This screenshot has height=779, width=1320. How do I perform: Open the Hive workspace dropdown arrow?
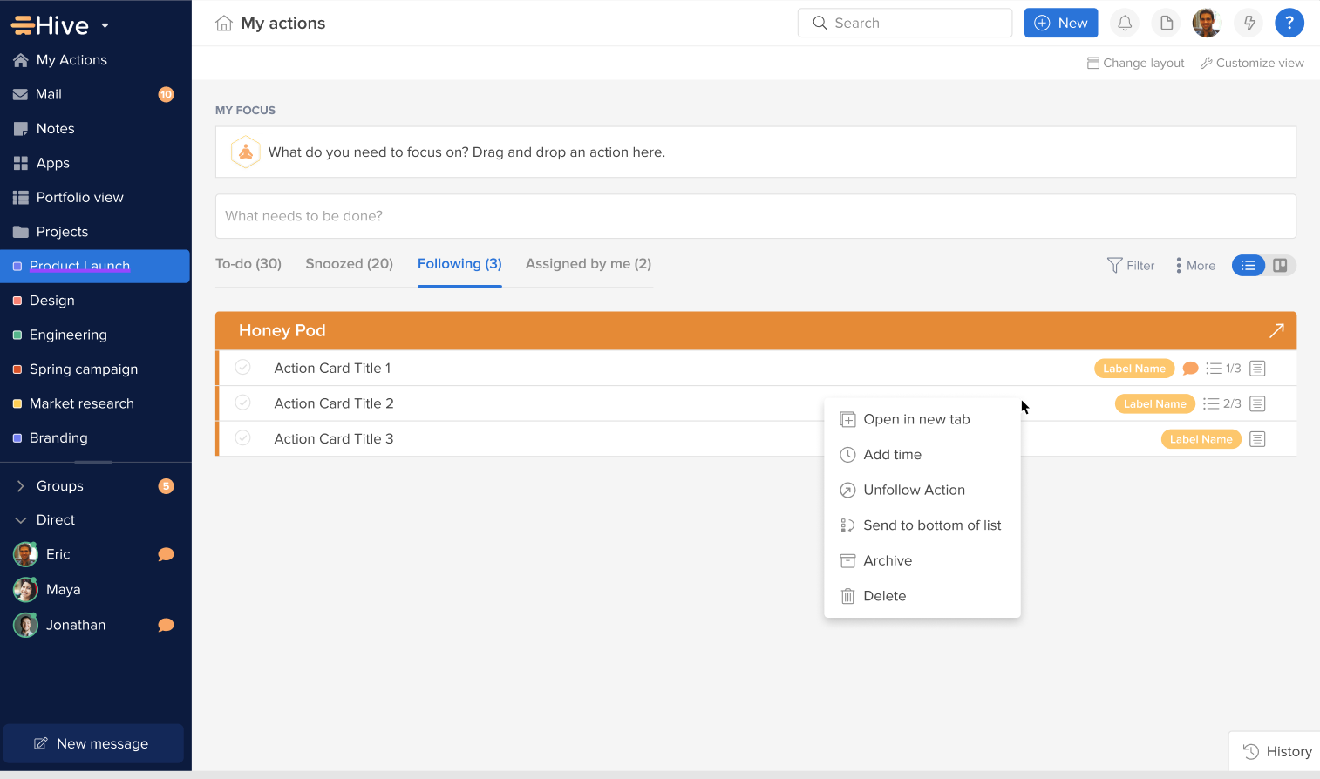tap(105, 25)
